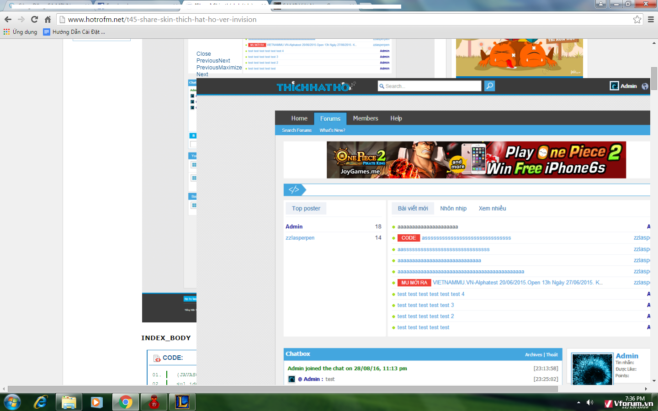
Task: Click Close in lightbox controls
Action: (203, 54)
